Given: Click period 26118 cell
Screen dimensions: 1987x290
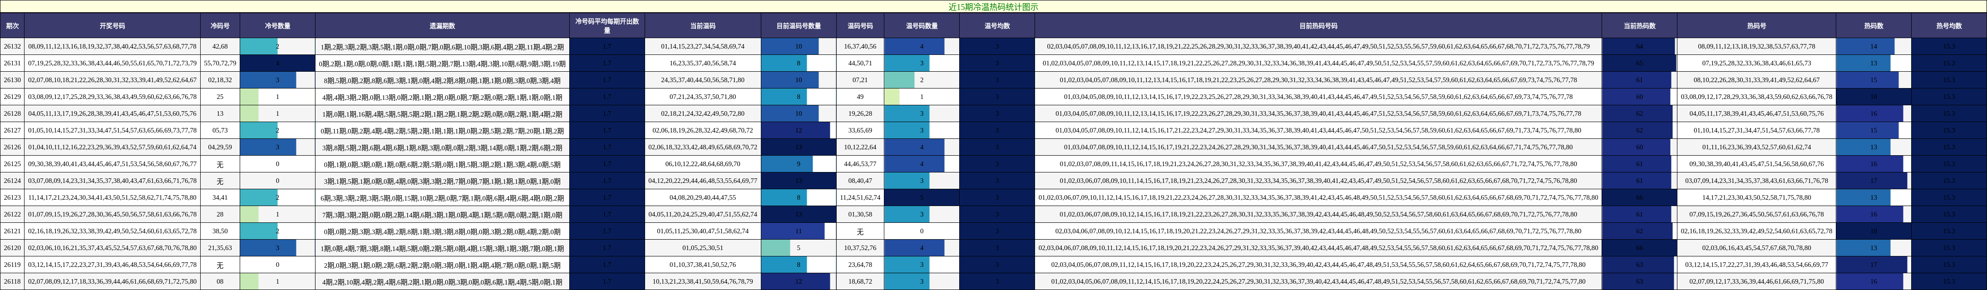Looking at the screenshot, I should (x=12, y=281).
